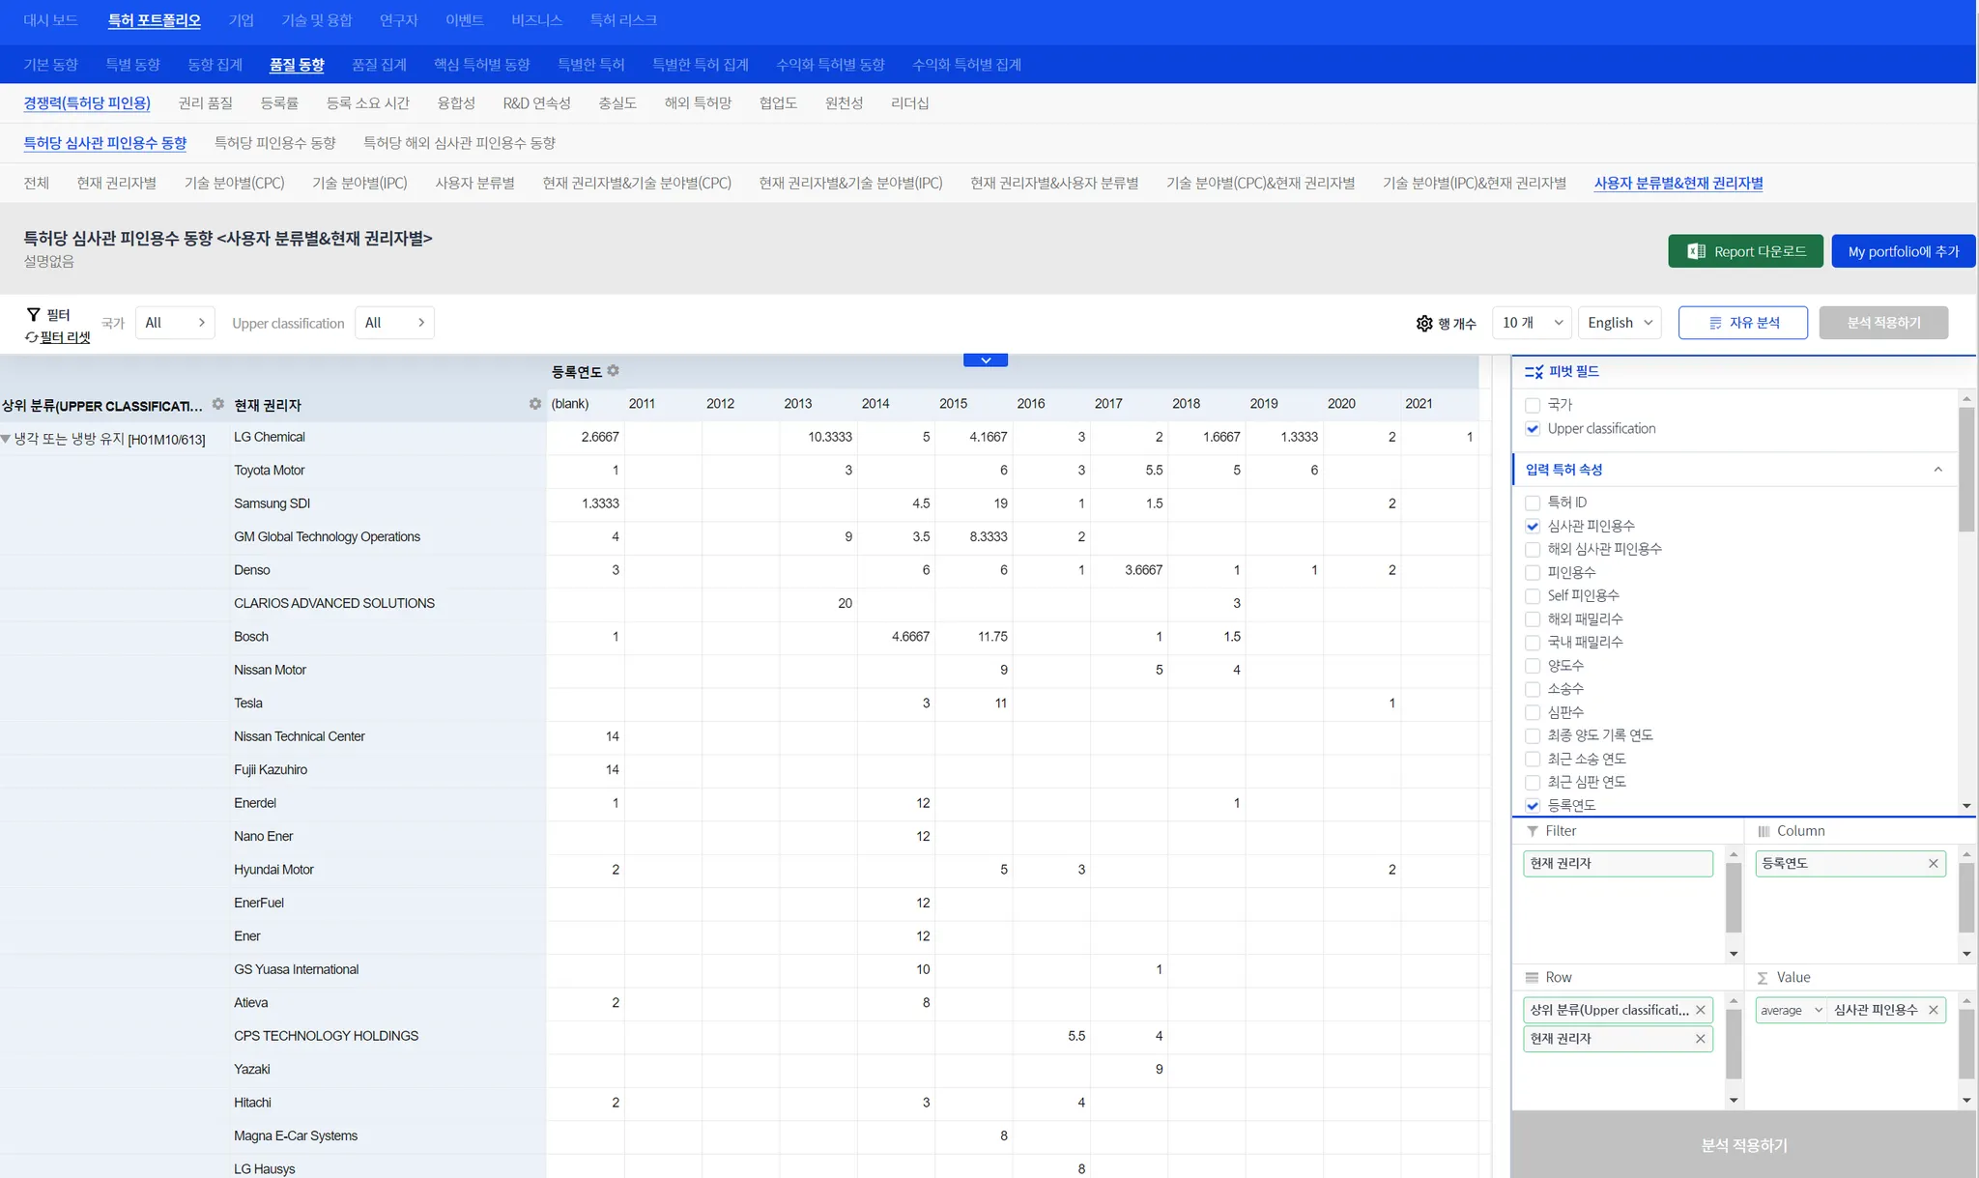Open the 기술 및 융합 menu
Image resolution: width=1979 pixels, height=1178 pixels.
tap(316, 20)
